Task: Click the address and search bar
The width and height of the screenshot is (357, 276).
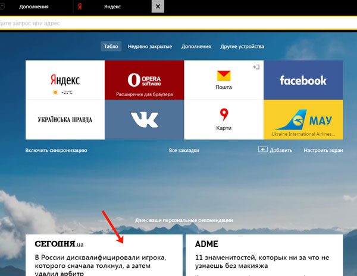Action: coord(178,23)
